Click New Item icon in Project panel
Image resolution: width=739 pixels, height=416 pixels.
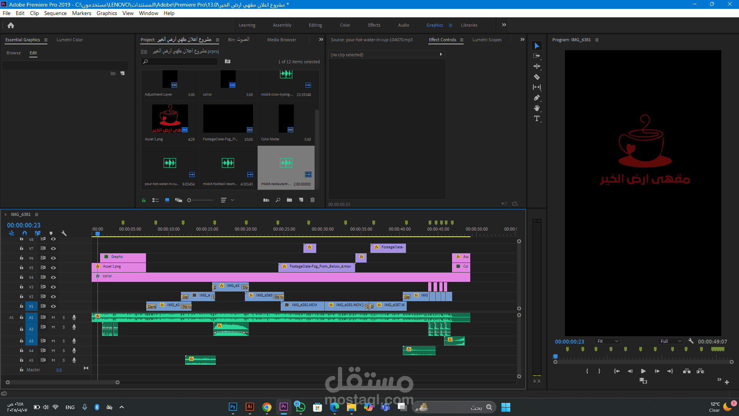pyautogui.click(x=301, y=200)
